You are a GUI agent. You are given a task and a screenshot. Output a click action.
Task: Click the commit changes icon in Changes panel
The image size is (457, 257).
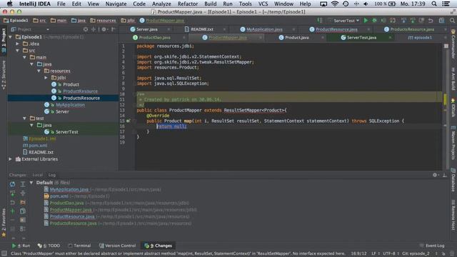pos(13,193)
